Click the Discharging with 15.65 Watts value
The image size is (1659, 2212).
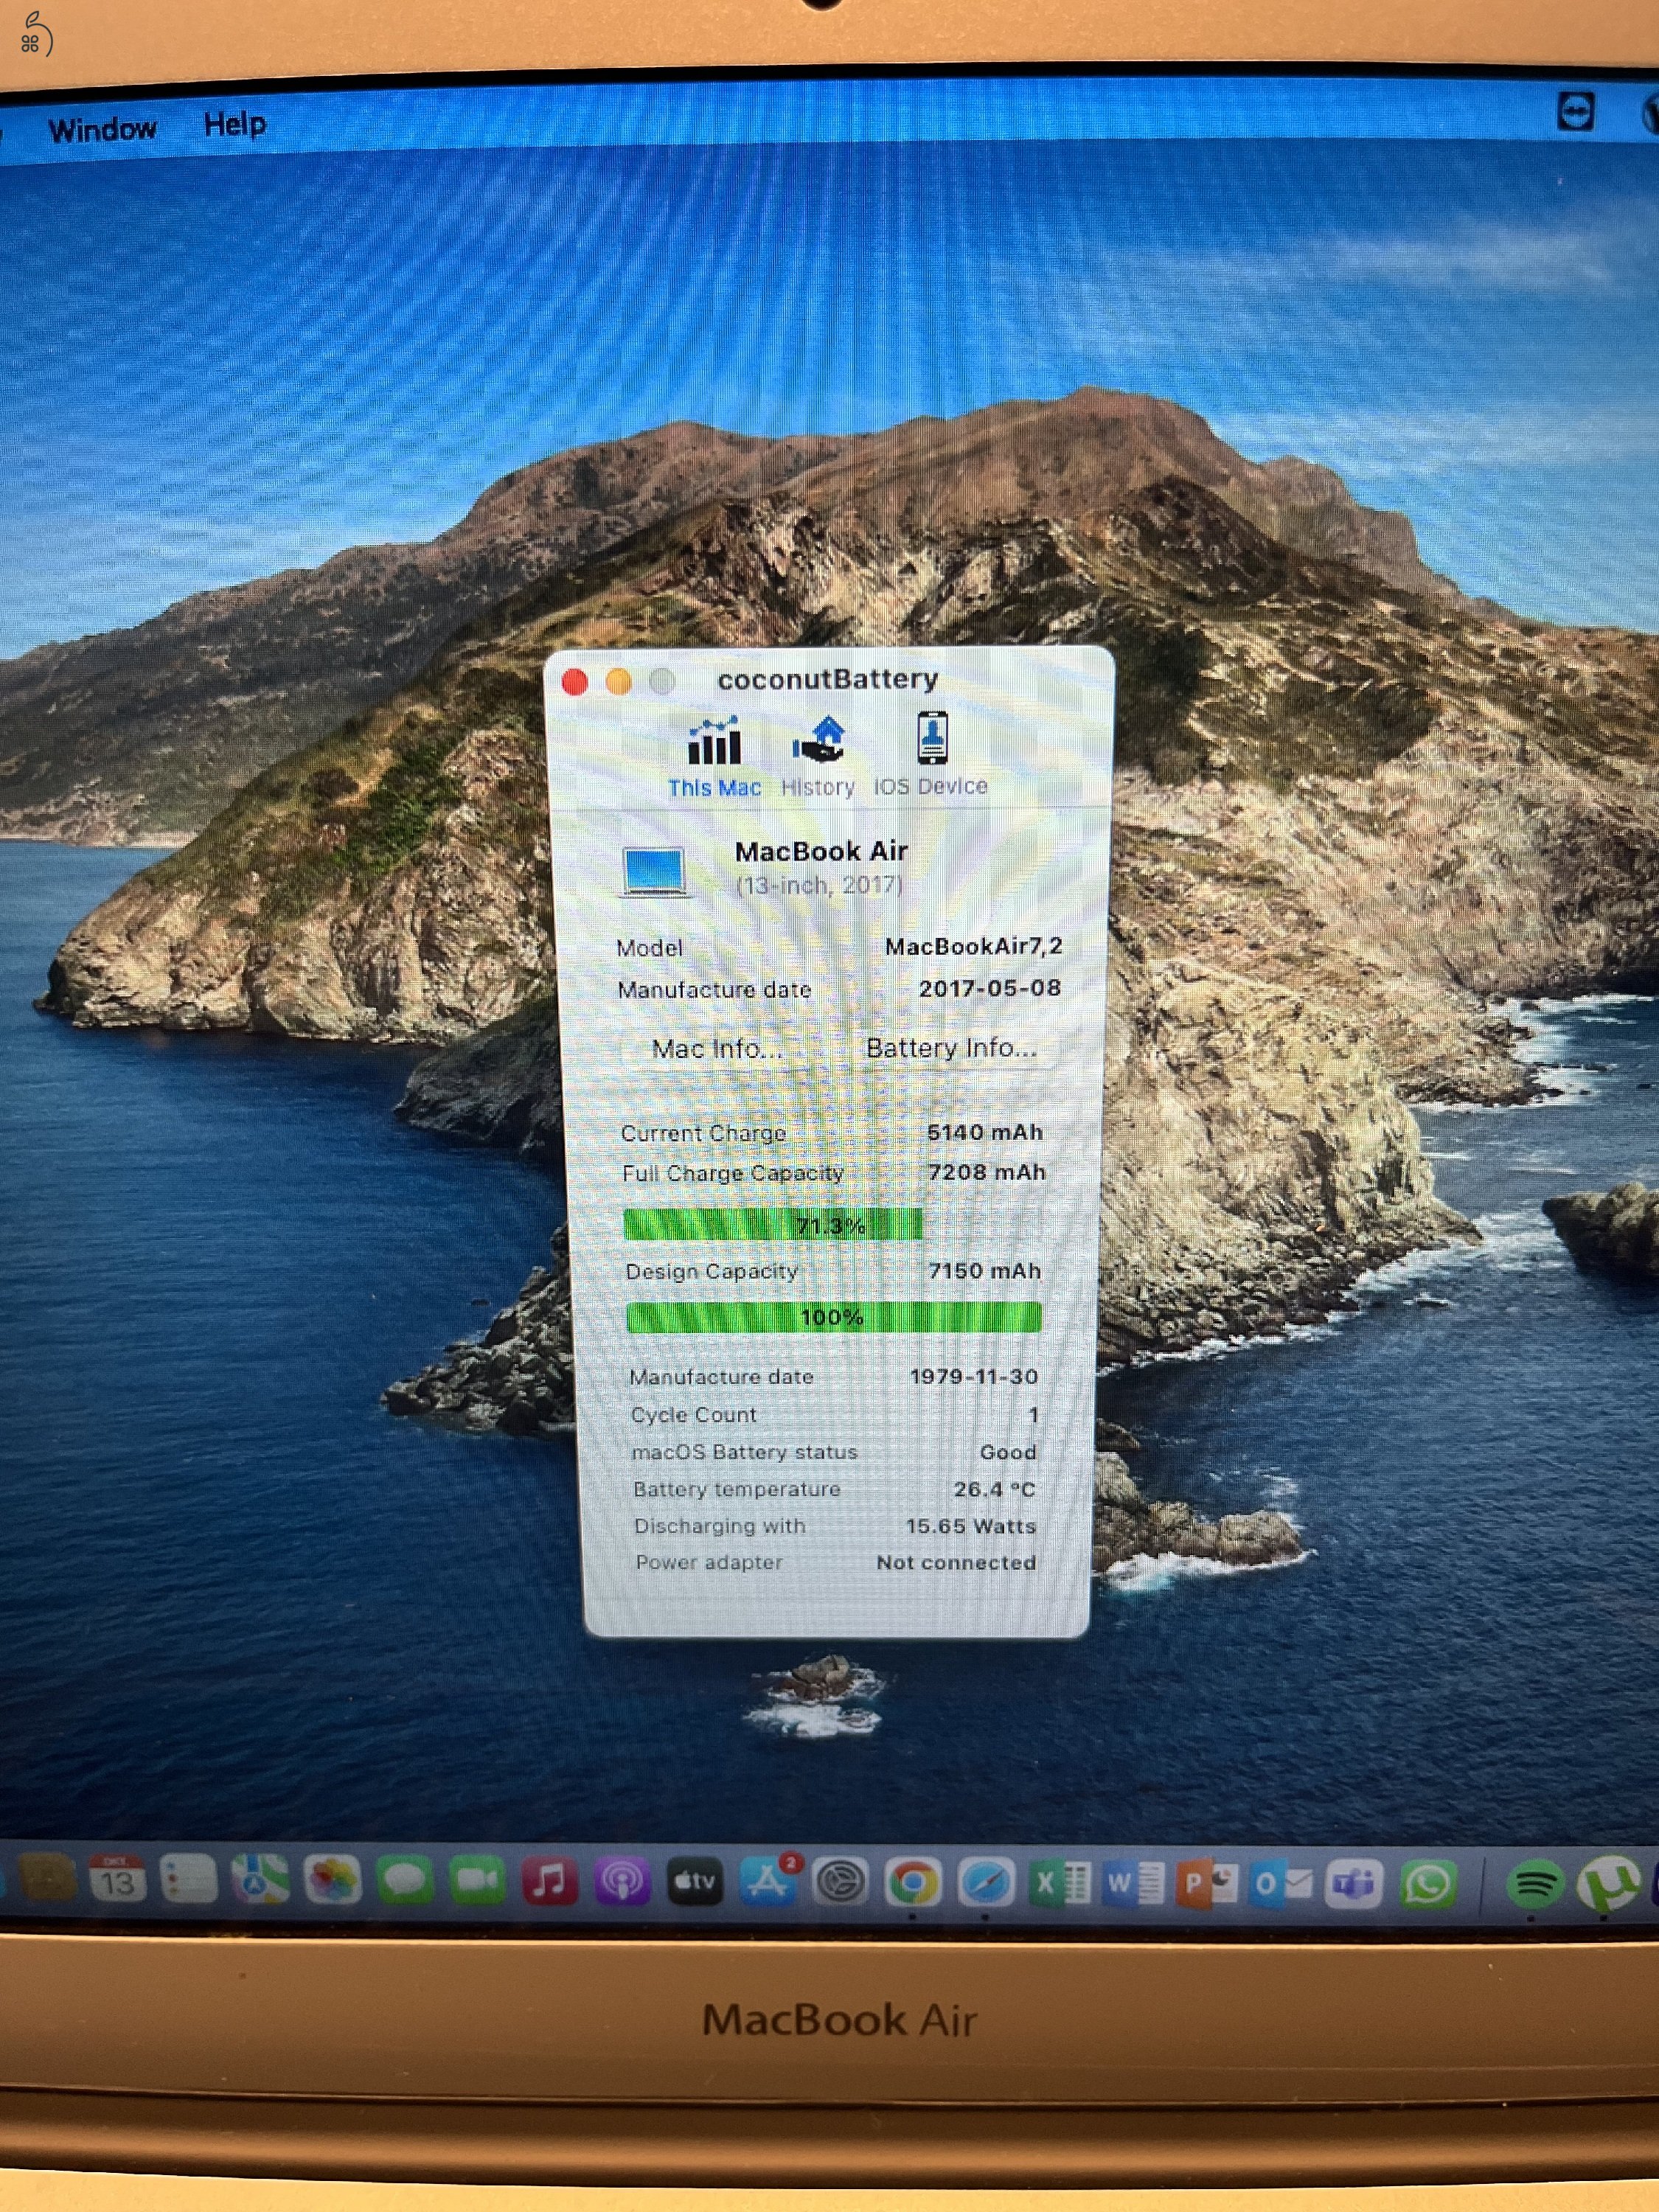click(971, 1526)
